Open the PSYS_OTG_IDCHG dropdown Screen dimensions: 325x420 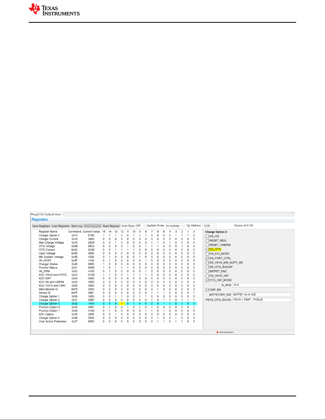coord(263,300)
